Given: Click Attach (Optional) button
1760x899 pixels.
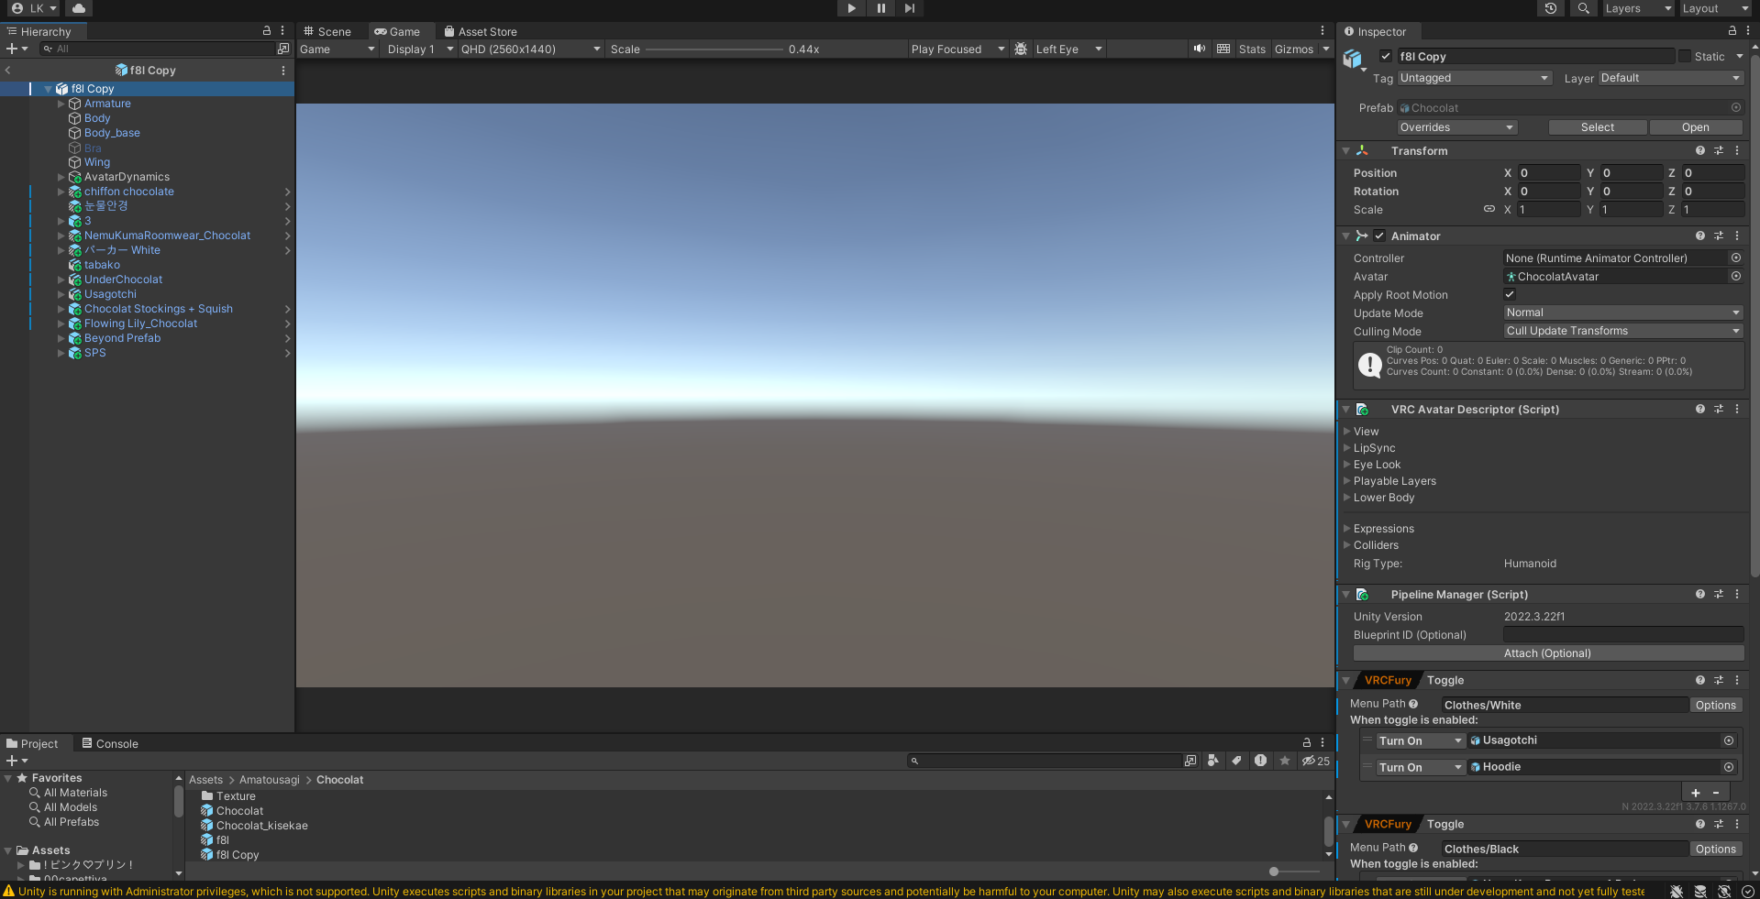Looking at the screenshot, I should coord(1548,652).
